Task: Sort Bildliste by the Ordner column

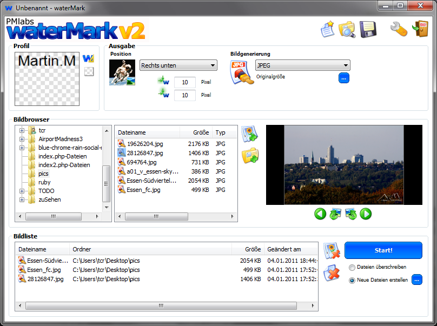Action: point(150,249)
